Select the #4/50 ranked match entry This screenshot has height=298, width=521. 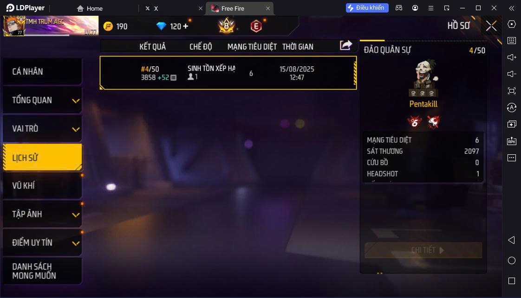[228, 73]
